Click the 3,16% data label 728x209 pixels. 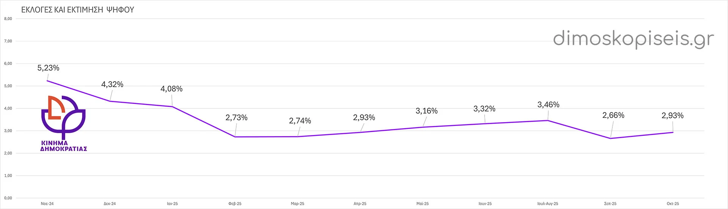pos(427,111)
